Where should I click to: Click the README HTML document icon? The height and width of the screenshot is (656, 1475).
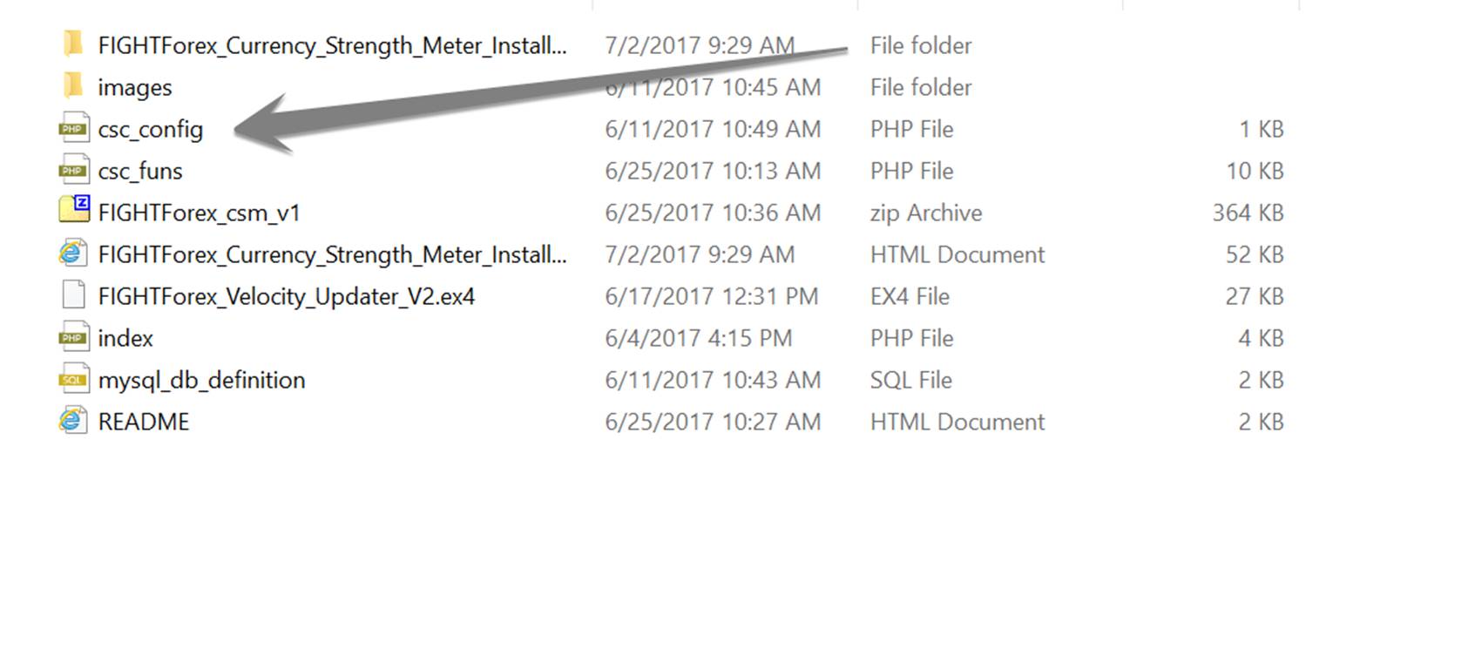click(x=73, y=421)
